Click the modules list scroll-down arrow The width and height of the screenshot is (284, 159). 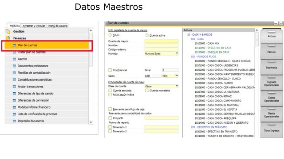click(91, 122)
